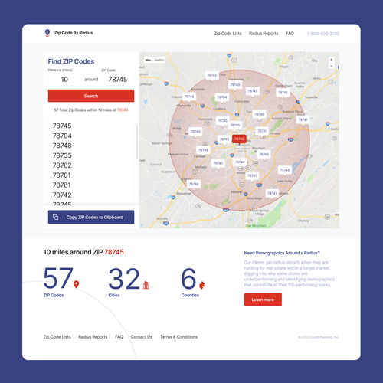The width and height of the screenshot is (383, 383).
Task: Select 78762 in the ZIP results list
Action: (x=62, y=165)
